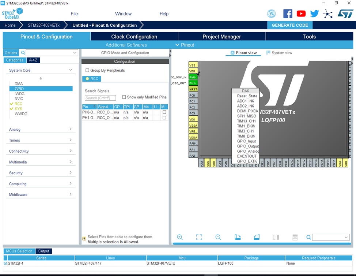356x276 pixels.
Task: Choose Reset_State from the PA6 menu
Action: (247, 96)
